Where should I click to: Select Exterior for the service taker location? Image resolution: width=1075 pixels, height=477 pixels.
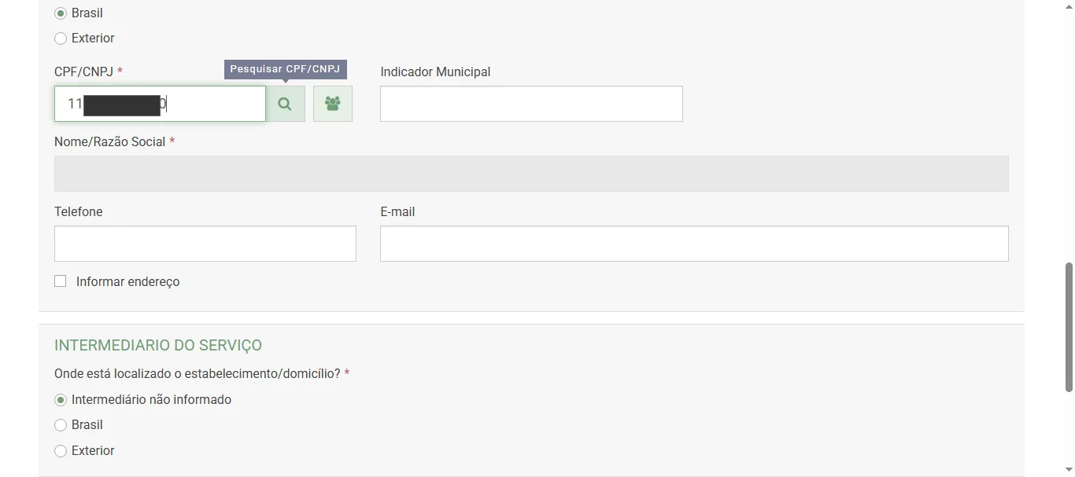61,38
